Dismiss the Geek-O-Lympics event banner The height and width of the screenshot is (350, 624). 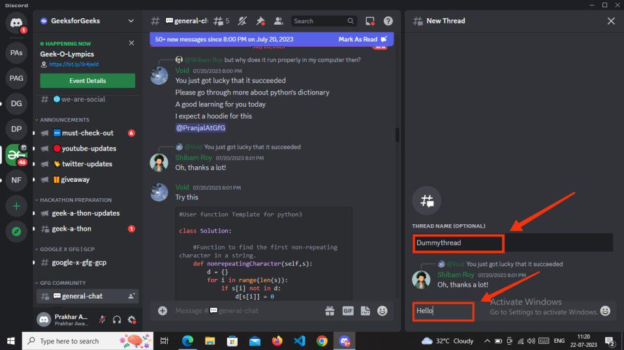tap(131, 43)
